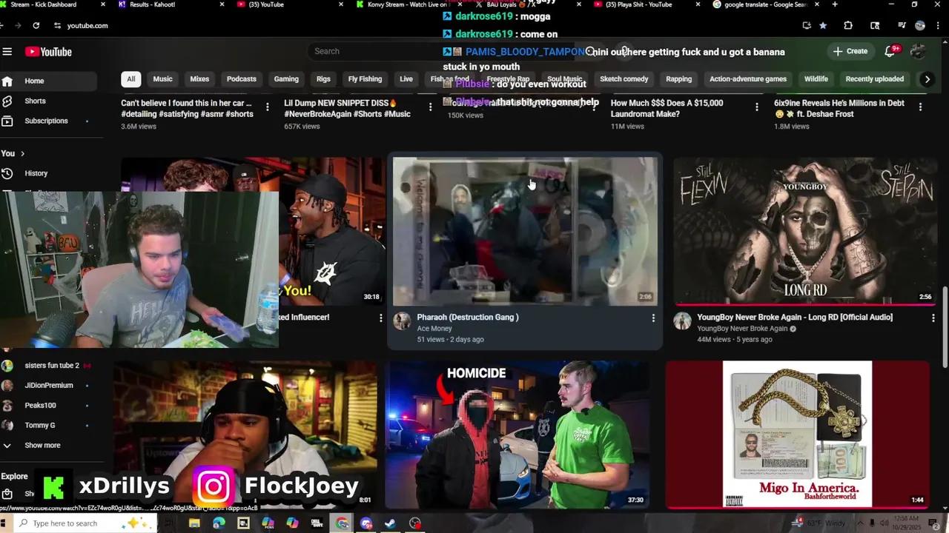Select the 'All' chip
Screen dimensions: 949x533
pyautogui.click(x=130, y=79)
